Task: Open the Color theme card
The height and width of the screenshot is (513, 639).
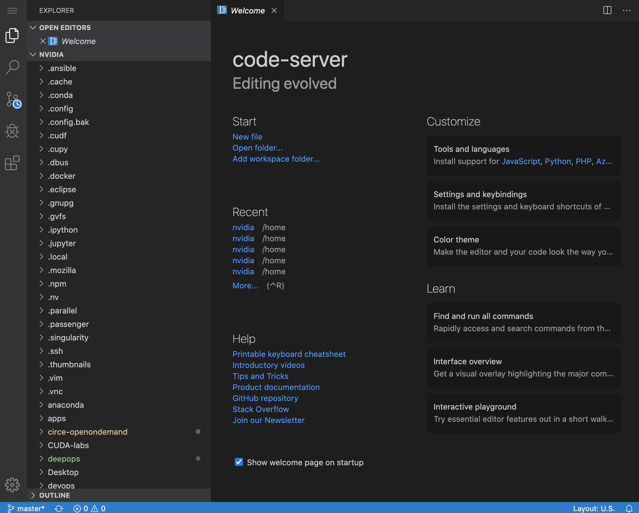Action: [x=524, y=246]
